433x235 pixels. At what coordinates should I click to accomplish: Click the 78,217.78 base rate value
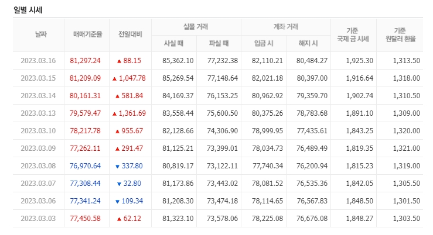click(x=85, y=131)
